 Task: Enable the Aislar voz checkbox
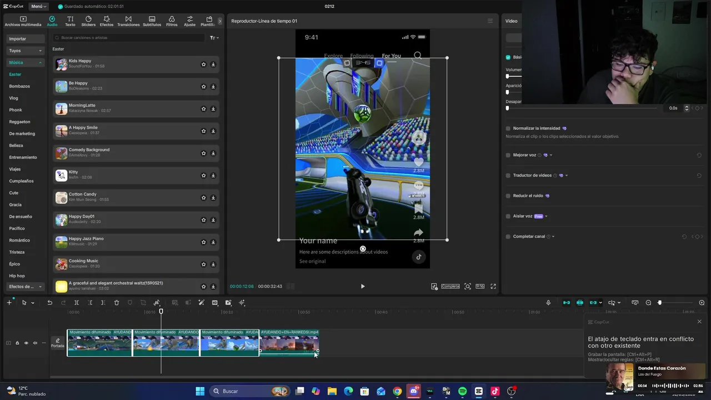[508, 216]
